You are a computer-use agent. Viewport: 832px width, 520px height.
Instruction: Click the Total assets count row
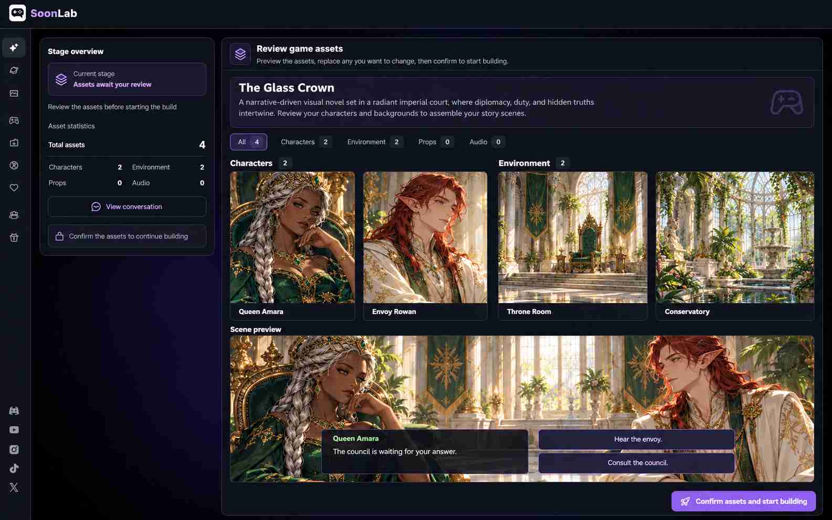click(x=127, y=145)
